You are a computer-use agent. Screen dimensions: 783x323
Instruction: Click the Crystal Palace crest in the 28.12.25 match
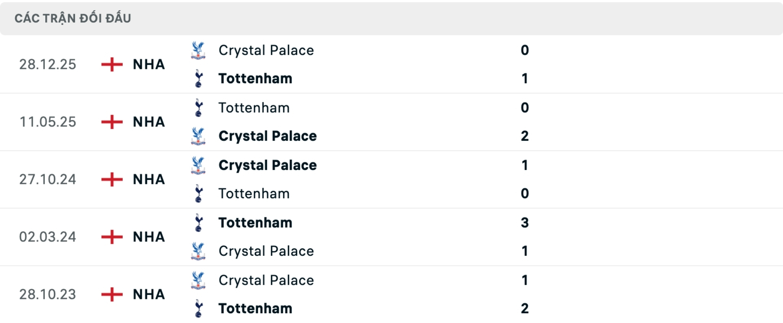tap(198, 50)
